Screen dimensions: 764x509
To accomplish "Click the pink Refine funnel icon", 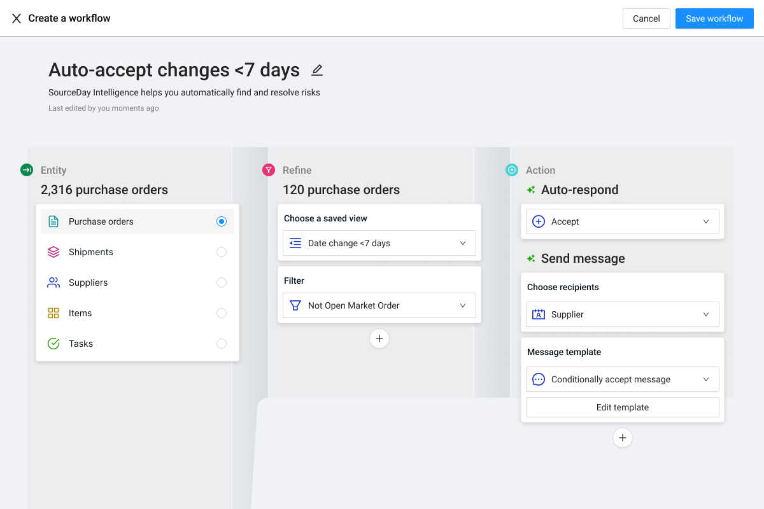I will click(x=269, y=170).
